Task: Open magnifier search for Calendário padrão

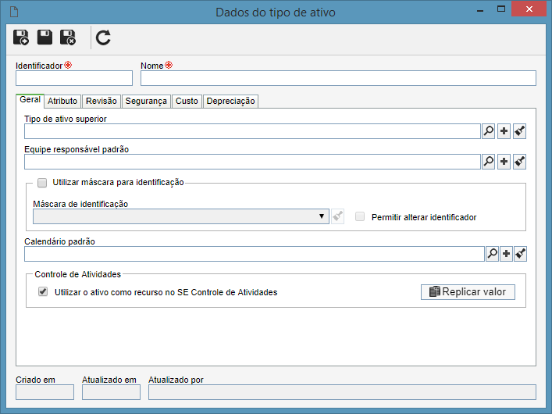Action: click(492, 254)
